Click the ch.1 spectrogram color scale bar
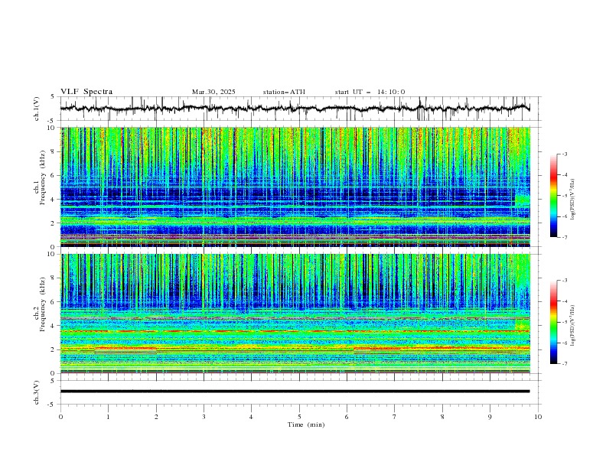The height and width of the screenshot is (468, 606). point(553,195)
